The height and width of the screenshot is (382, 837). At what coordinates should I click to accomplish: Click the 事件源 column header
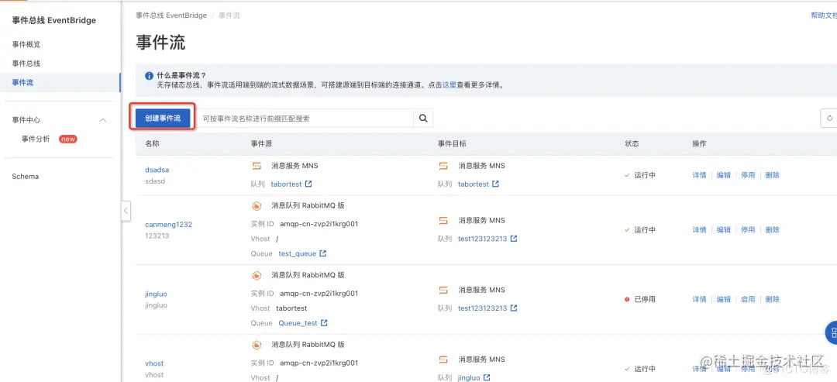pyautogui.click(x=262, y=144)
